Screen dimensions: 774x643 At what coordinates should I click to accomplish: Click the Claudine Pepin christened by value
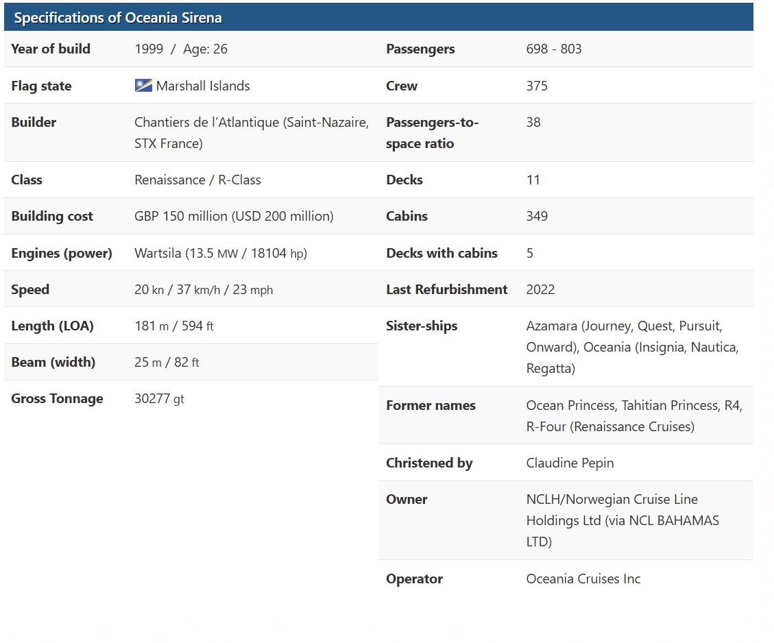(570, 463)
